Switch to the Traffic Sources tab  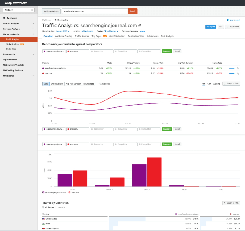(82, 36)
